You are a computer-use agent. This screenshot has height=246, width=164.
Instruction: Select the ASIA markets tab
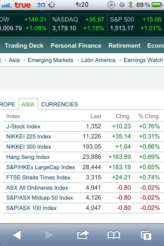(28, 105)
